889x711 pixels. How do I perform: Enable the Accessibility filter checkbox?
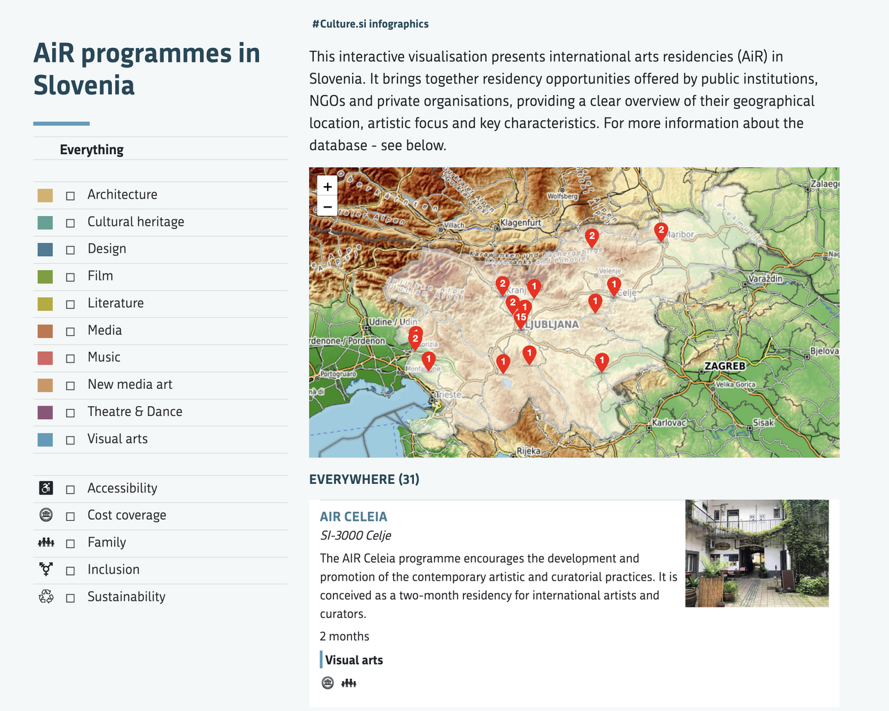70,490
